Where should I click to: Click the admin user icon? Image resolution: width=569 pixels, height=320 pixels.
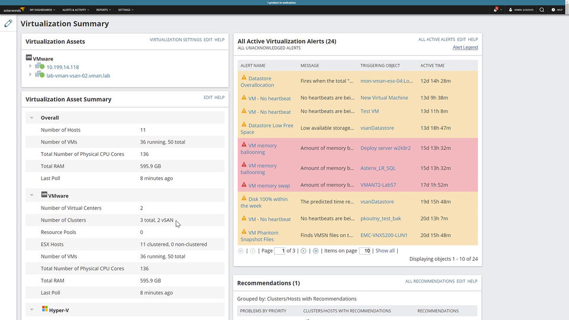click(510, 10)
